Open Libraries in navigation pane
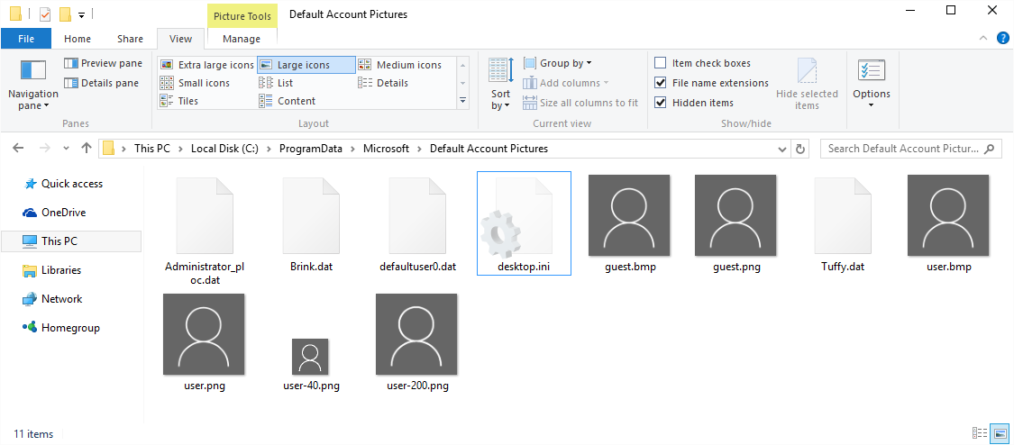1014x445 pixels. click(x=52, y=270)
